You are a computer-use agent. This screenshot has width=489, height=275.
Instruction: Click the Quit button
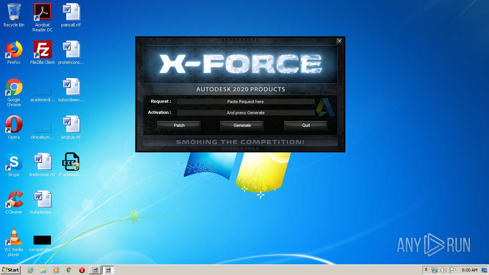click(306, 125)
